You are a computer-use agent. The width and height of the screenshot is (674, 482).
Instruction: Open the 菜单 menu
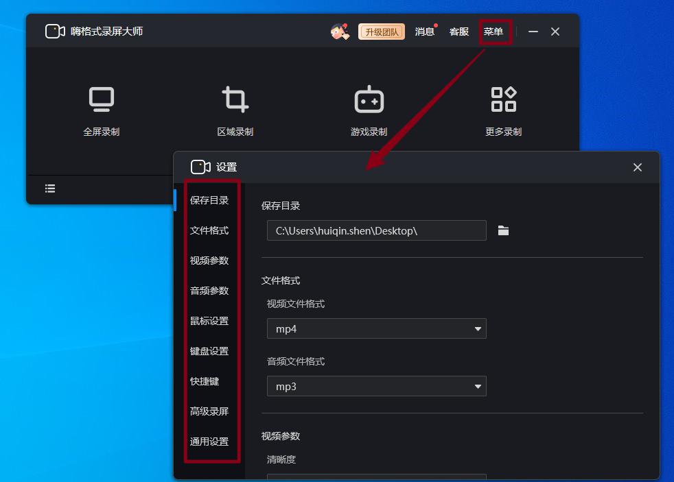(x=496, y=31)
